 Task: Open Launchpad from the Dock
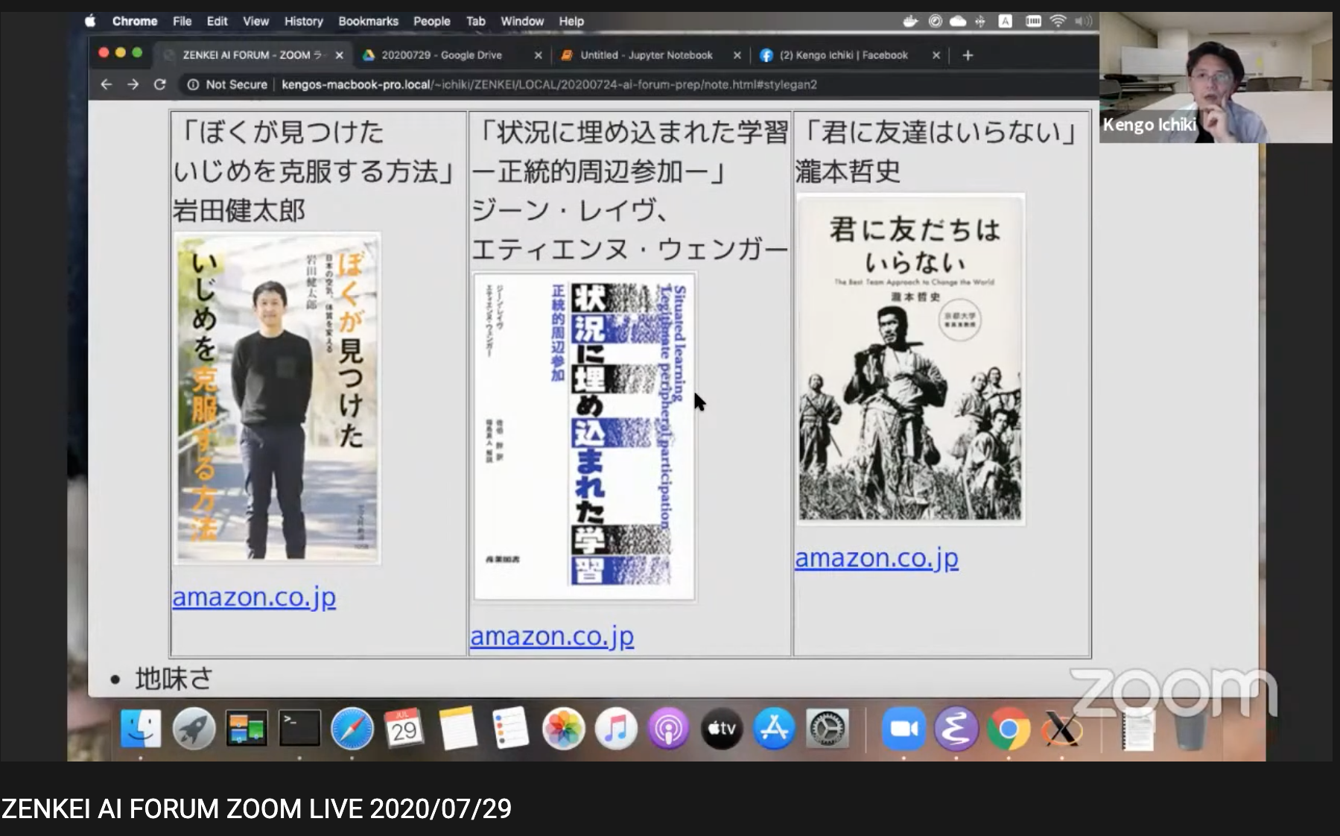tap(194, 729)
